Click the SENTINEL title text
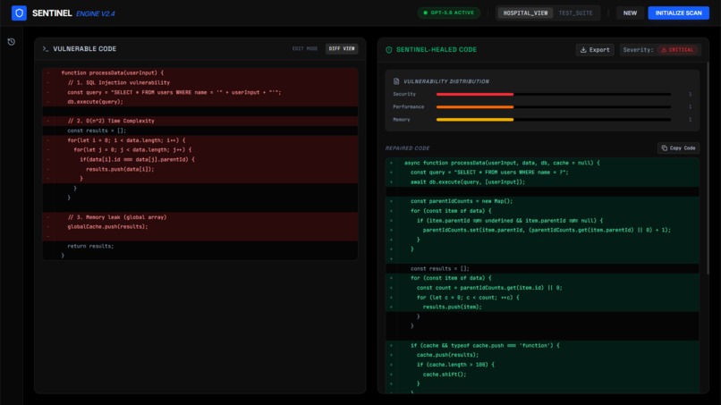The image size is (721, 405). tap(52, 13)
